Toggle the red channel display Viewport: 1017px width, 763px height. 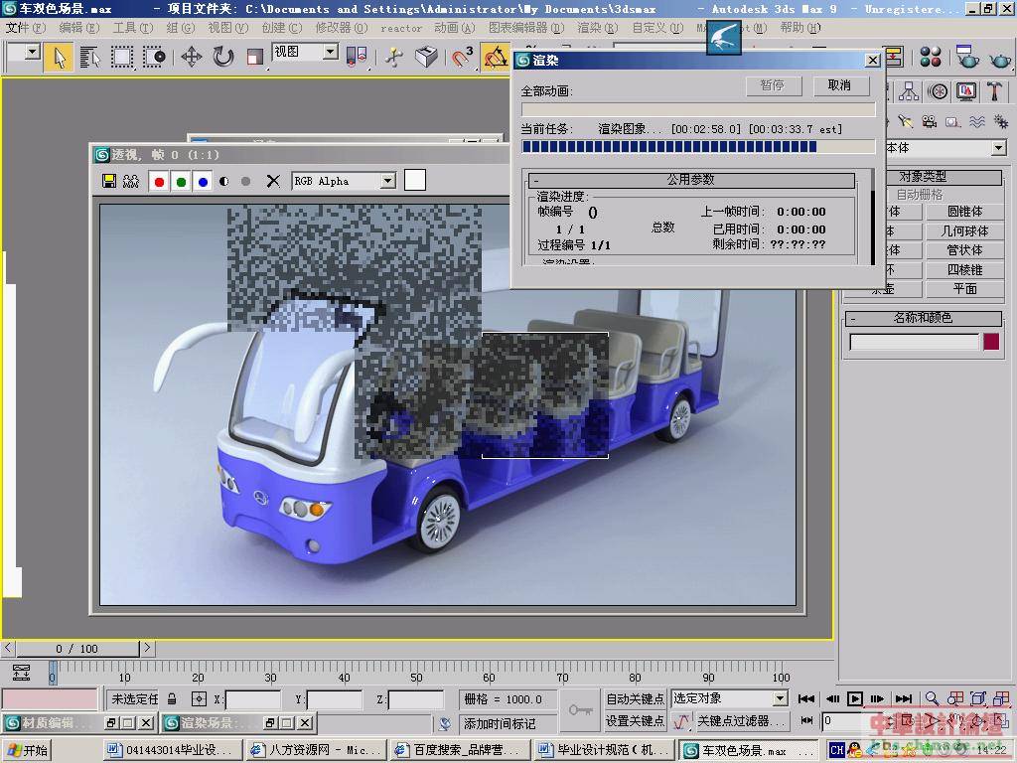click(159, 181)
